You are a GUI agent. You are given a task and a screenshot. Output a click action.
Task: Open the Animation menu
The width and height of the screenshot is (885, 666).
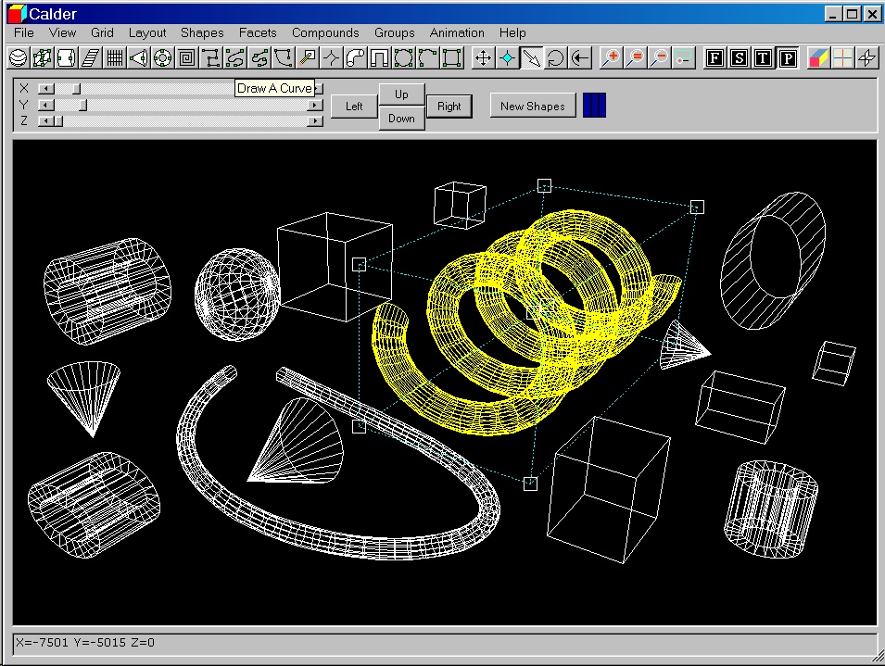[x=457, y=32]
